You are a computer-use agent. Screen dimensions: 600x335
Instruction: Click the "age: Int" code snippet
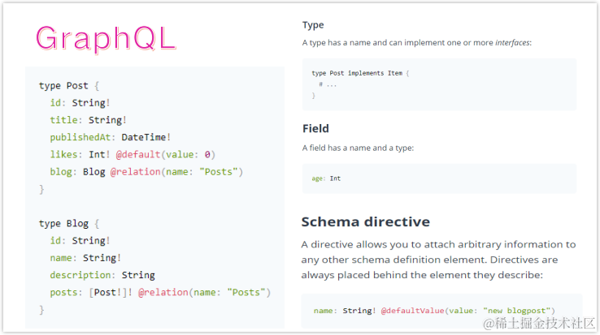pyautogui.click(x=326, y=178)
